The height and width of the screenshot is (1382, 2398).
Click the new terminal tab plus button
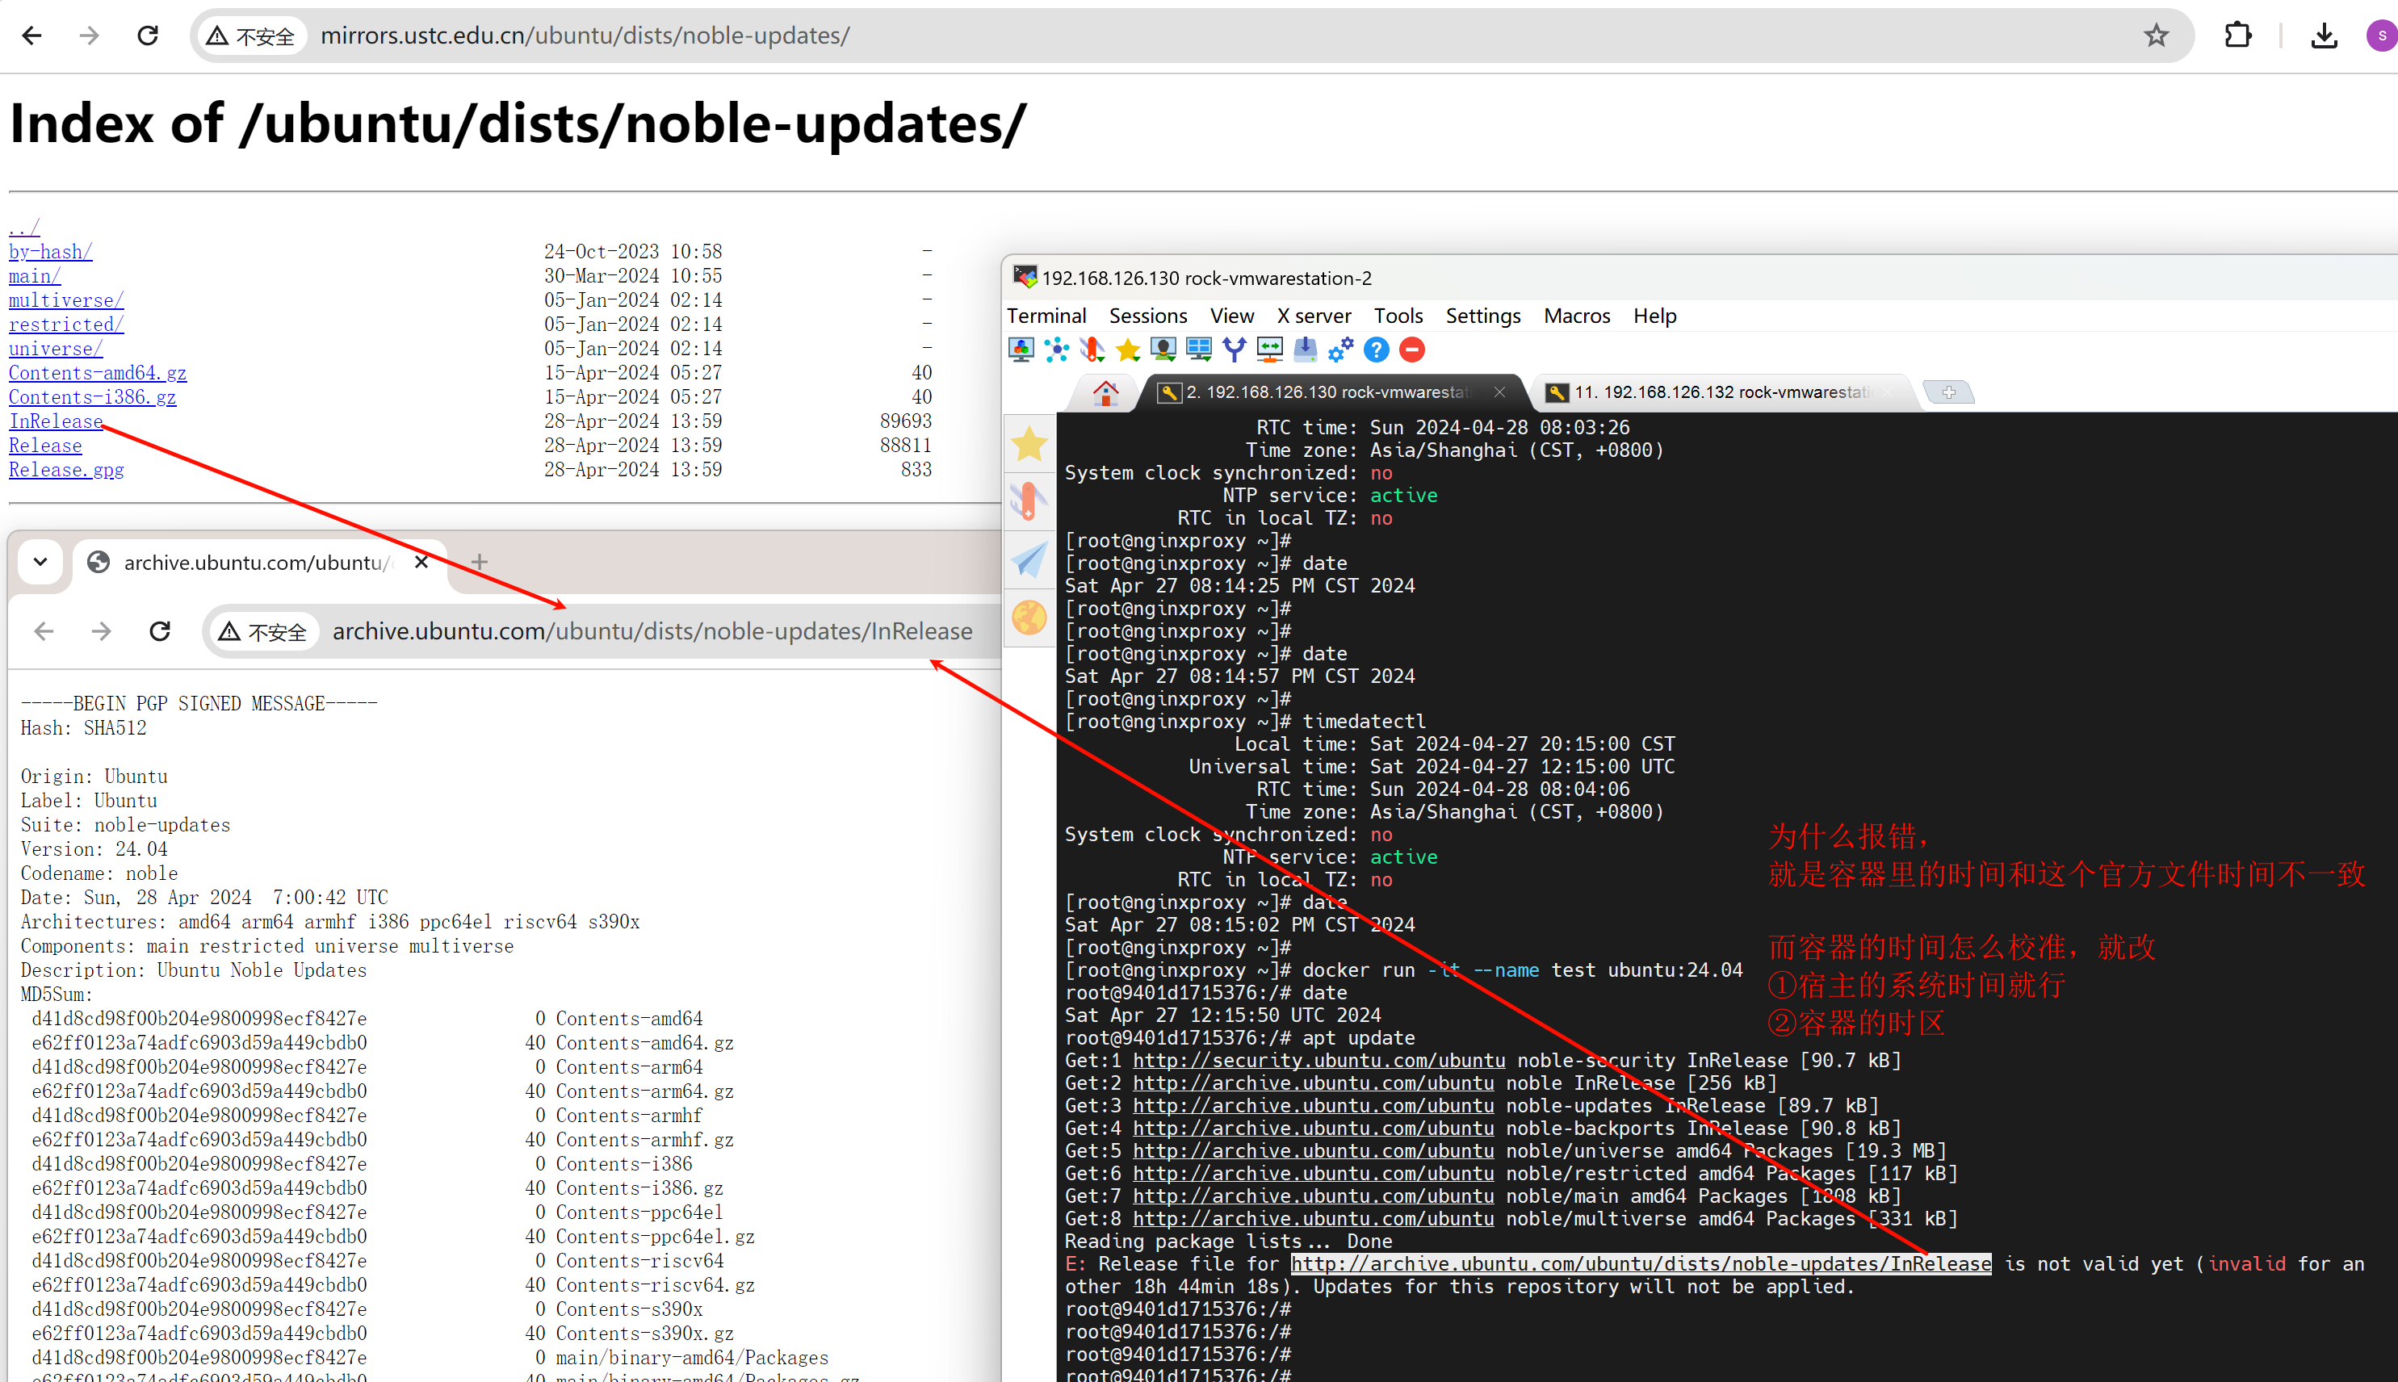click(x=1948, y=392)
